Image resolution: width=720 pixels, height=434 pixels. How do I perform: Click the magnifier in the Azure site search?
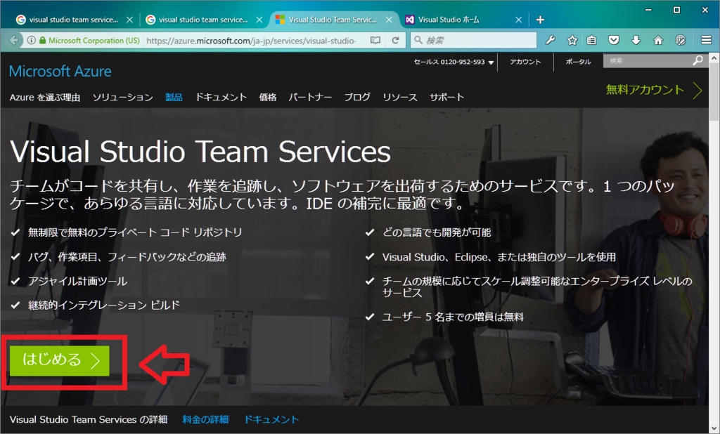[697, 60]
